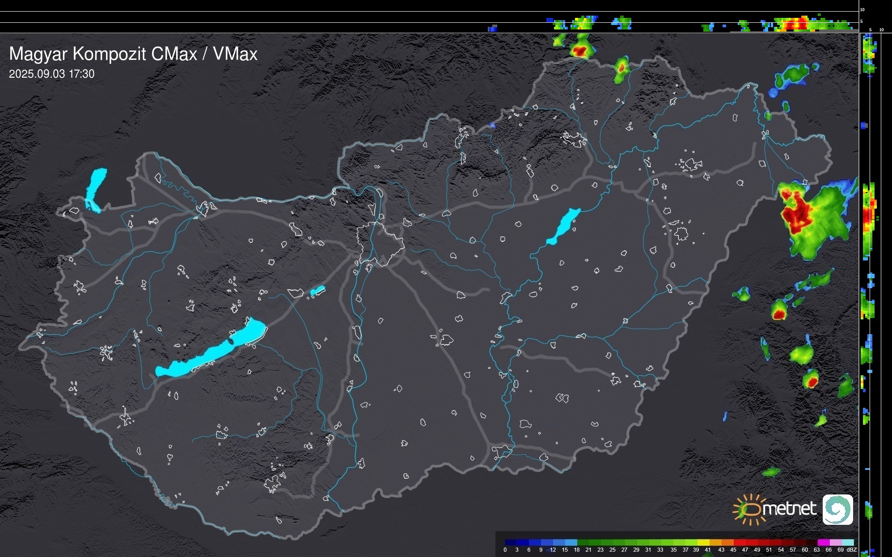The width and height of the screenshot is (892, 557).
Task: Click the green 18-21 dBZ legend swatch
Action: 583,542
